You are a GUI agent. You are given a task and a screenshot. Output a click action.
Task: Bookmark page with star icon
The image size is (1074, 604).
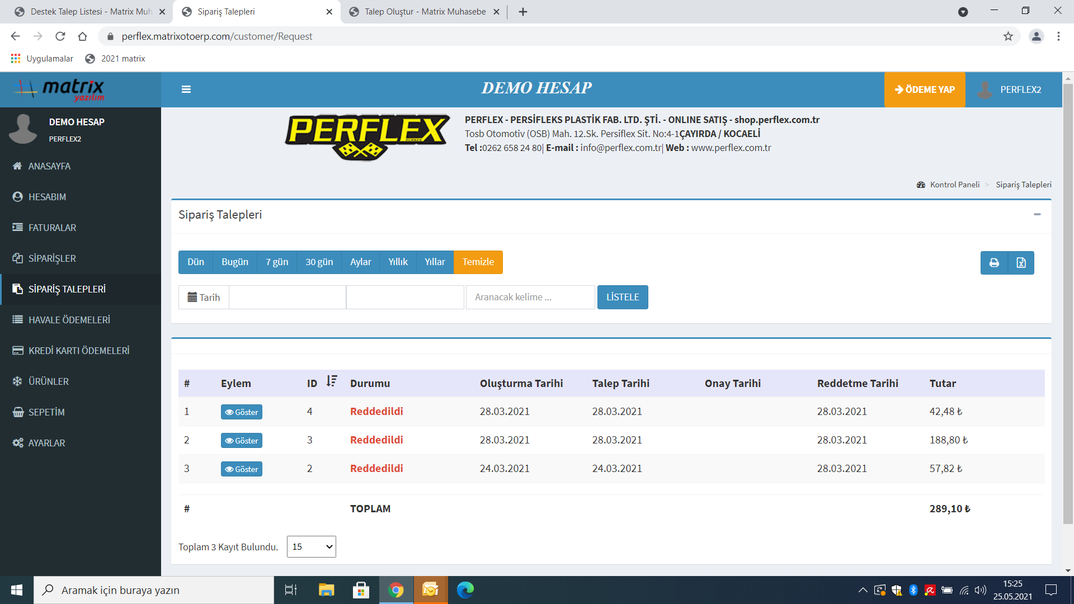click(1008, 36)
